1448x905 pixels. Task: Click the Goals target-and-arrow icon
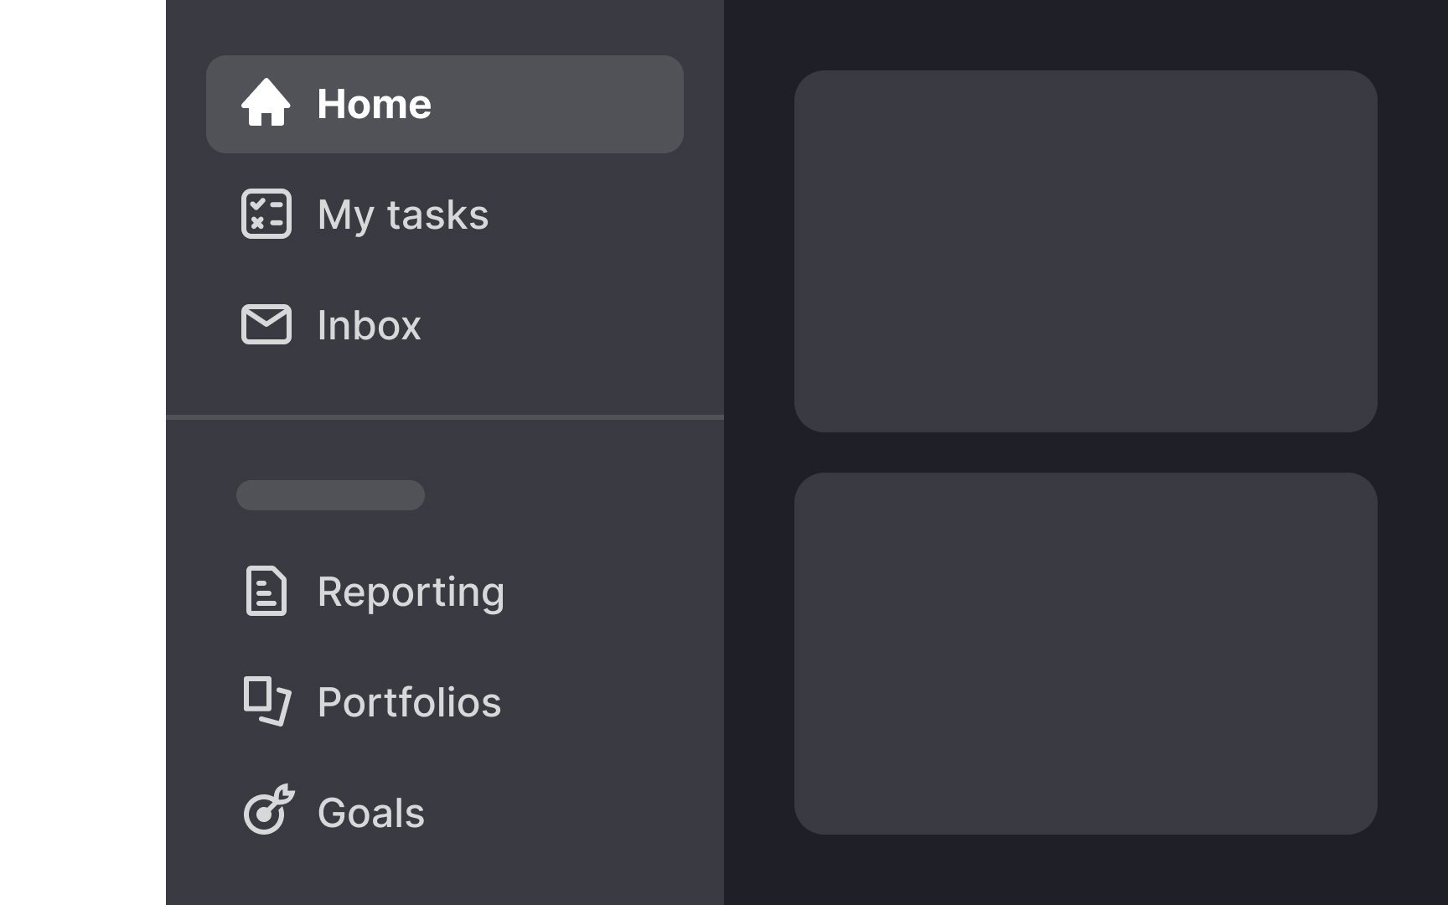point(266,810)
